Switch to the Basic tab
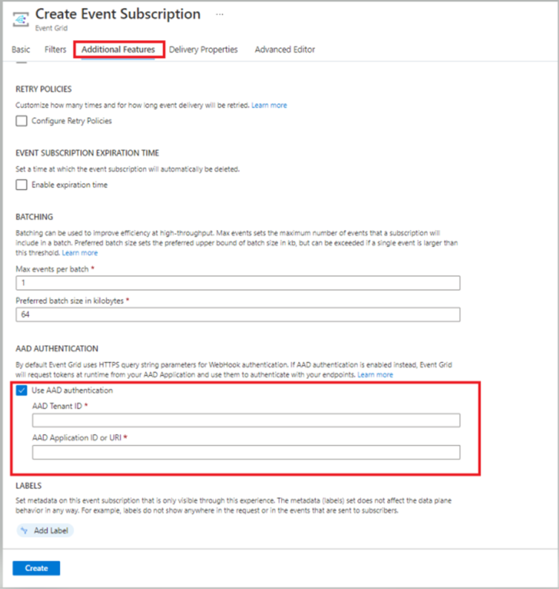The width and height of the screenshot is (559, 589). (x=21, y=49)
